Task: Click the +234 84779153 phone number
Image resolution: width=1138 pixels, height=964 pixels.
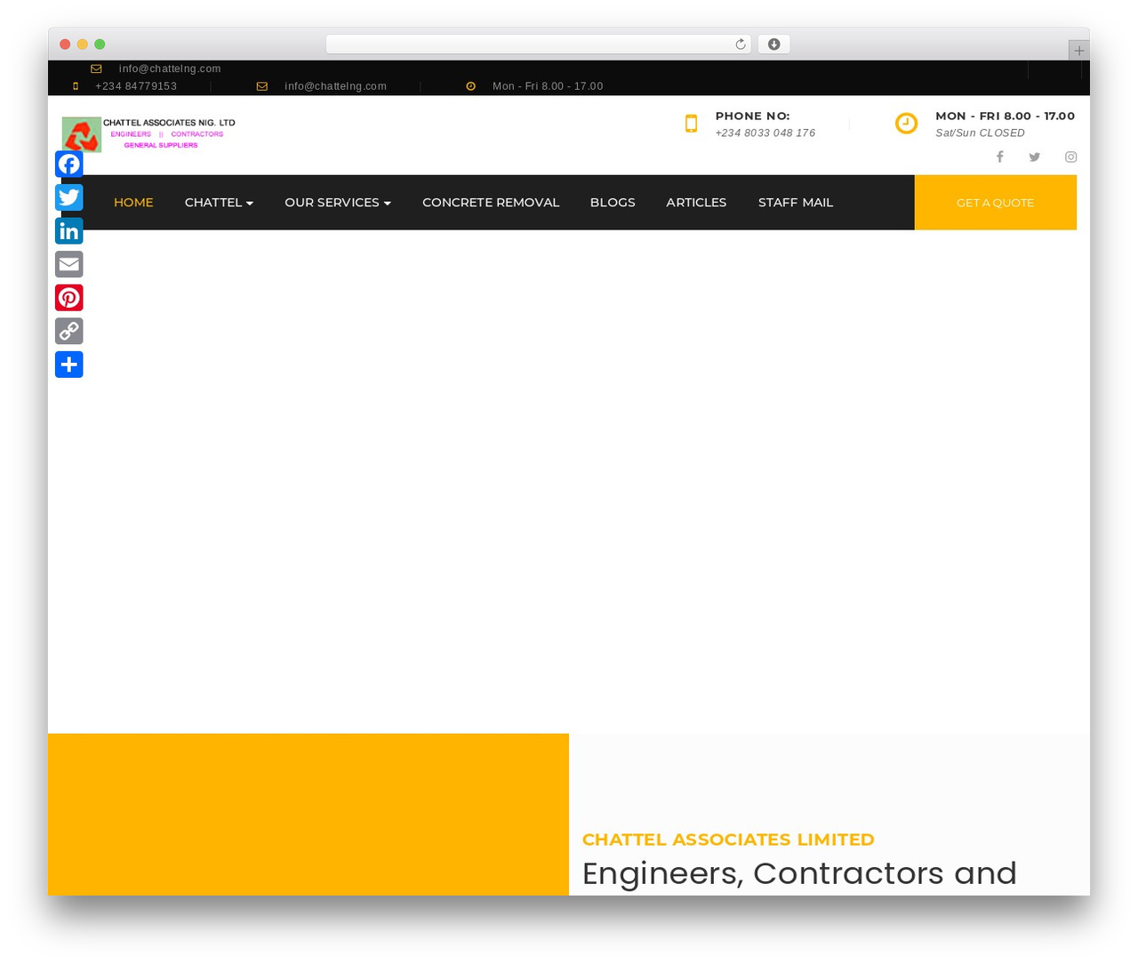Action: pyautogui.click(x=136, y=86)
